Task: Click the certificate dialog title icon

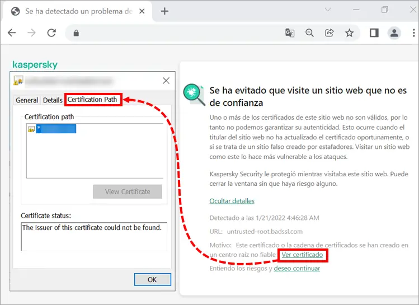Action: pos(18,81)
